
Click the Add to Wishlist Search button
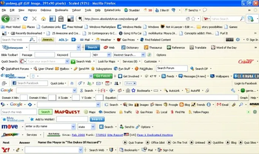97,119
